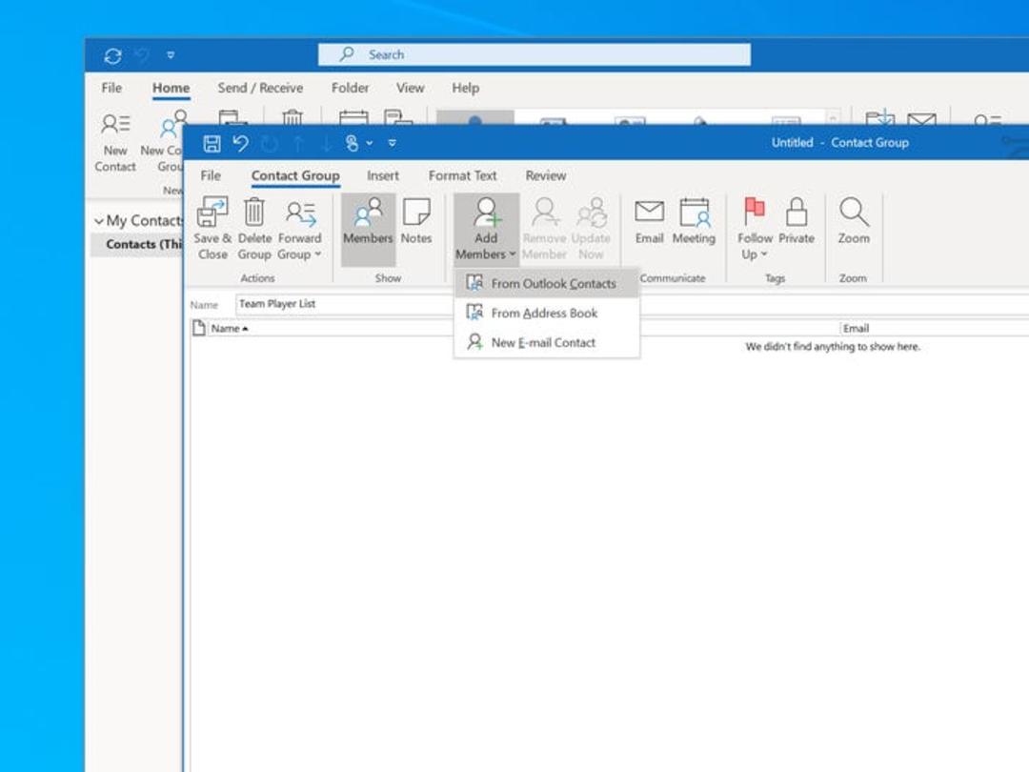Click the Save & Close icon
Screen dimensions: 1029x772
[x=212, y=212]
